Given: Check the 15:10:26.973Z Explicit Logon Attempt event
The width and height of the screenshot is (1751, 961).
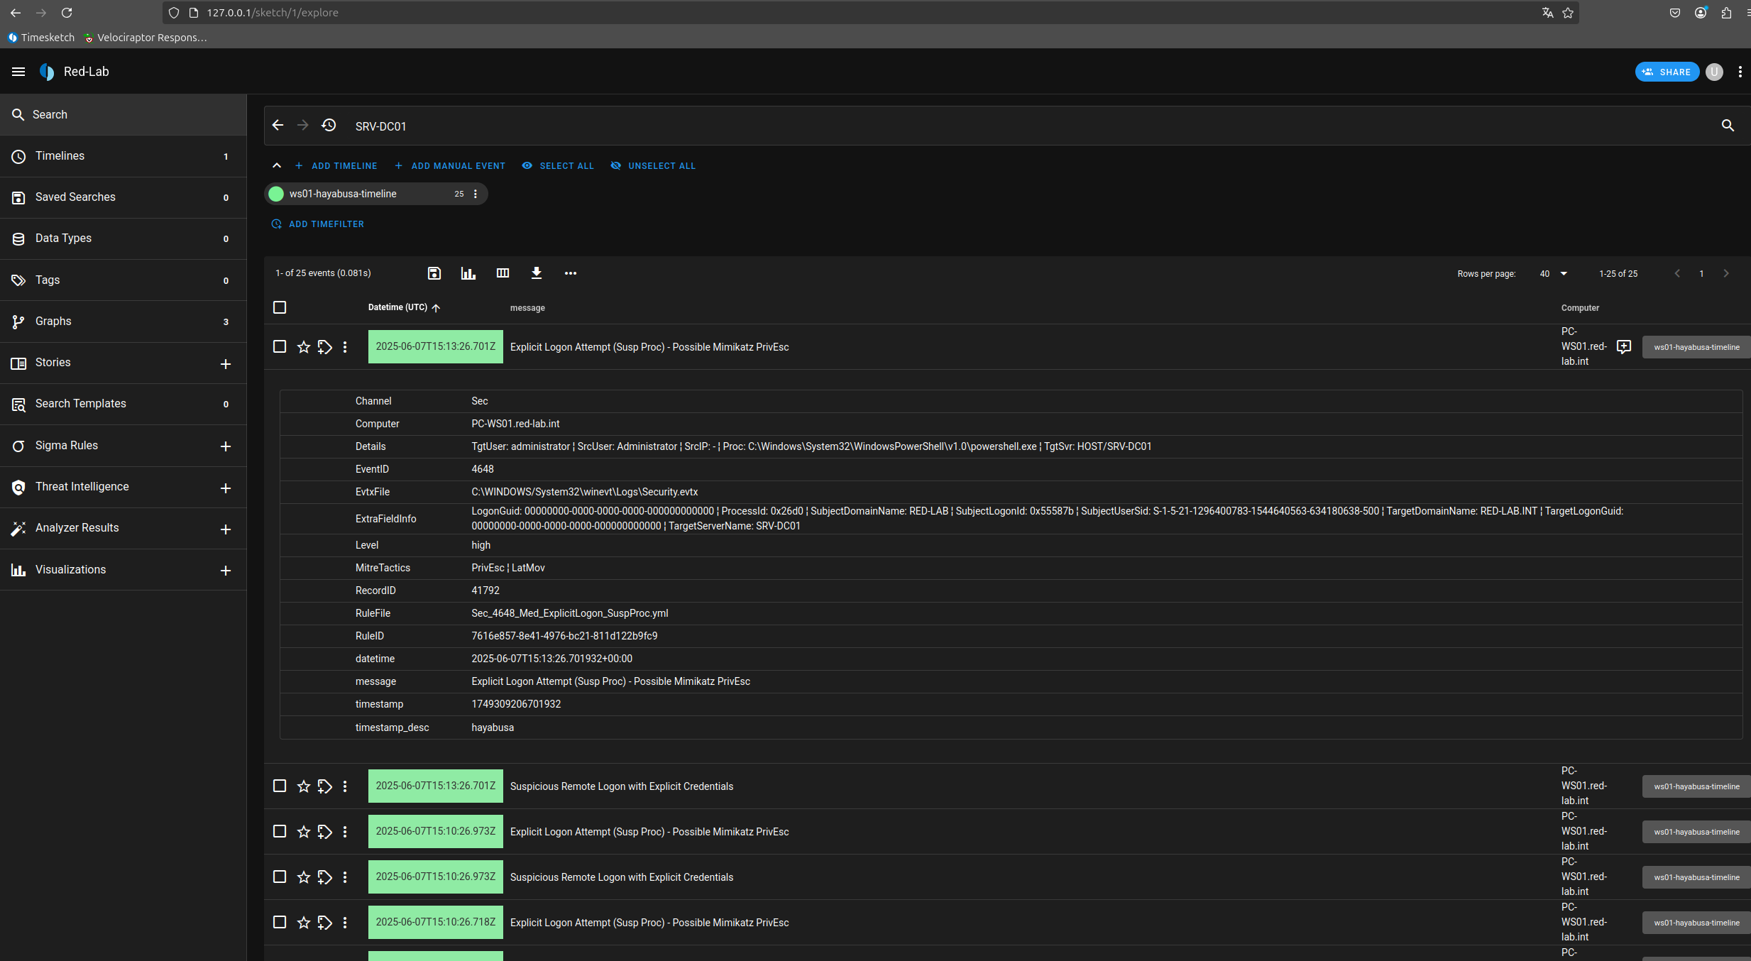Looking at the screenshot, I should (x=280, y=831).
